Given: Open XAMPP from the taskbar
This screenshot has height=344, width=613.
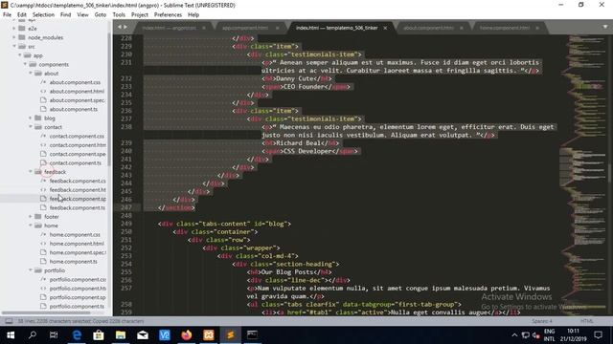Looking at the screenshot, I should (x=209, y=335).
